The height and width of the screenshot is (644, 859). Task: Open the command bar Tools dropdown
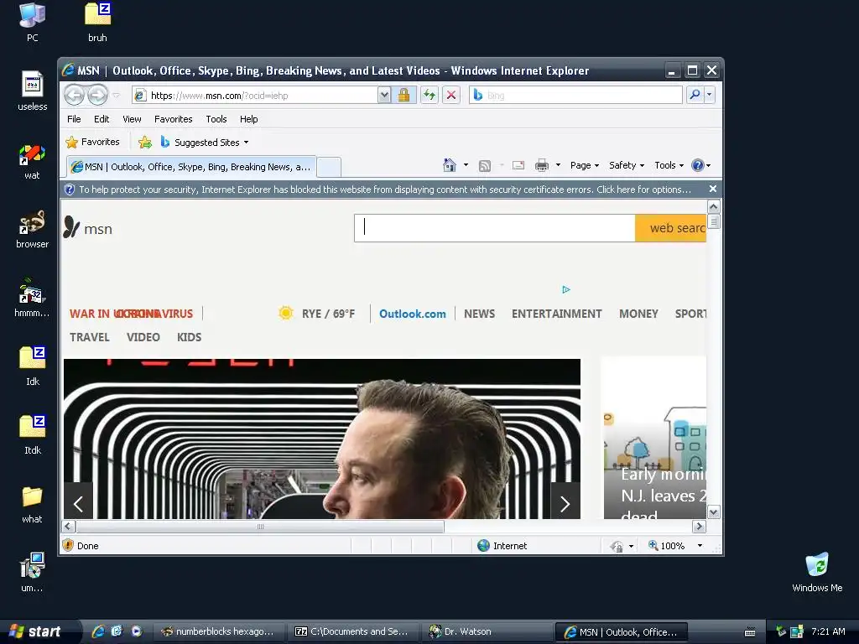click(x=669, y=165)
